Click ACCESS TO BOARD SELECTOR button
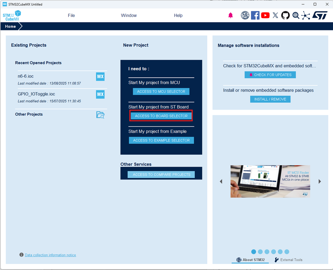 point(161,116)
